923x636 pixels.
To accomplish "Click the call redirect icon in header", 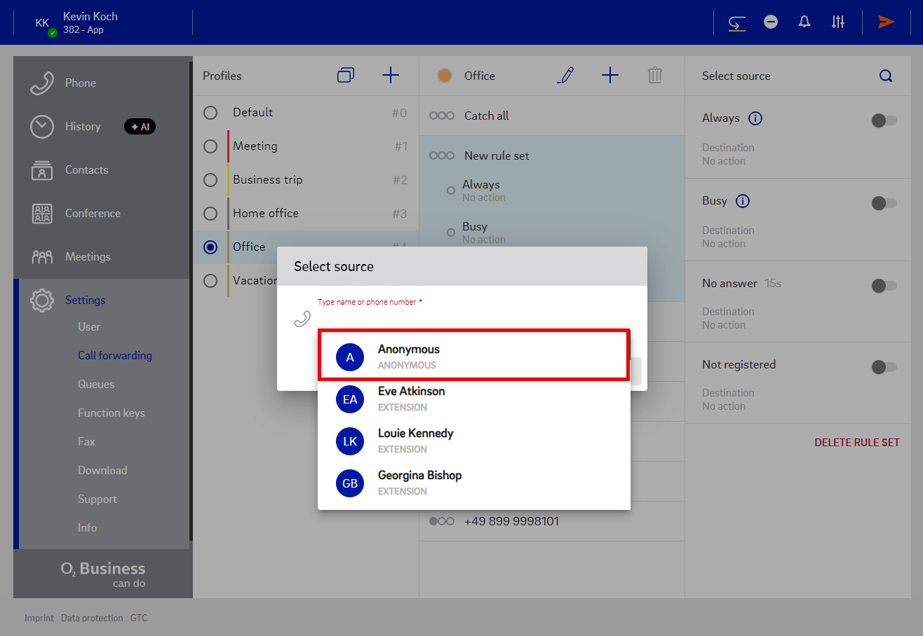I will point(736,22).
